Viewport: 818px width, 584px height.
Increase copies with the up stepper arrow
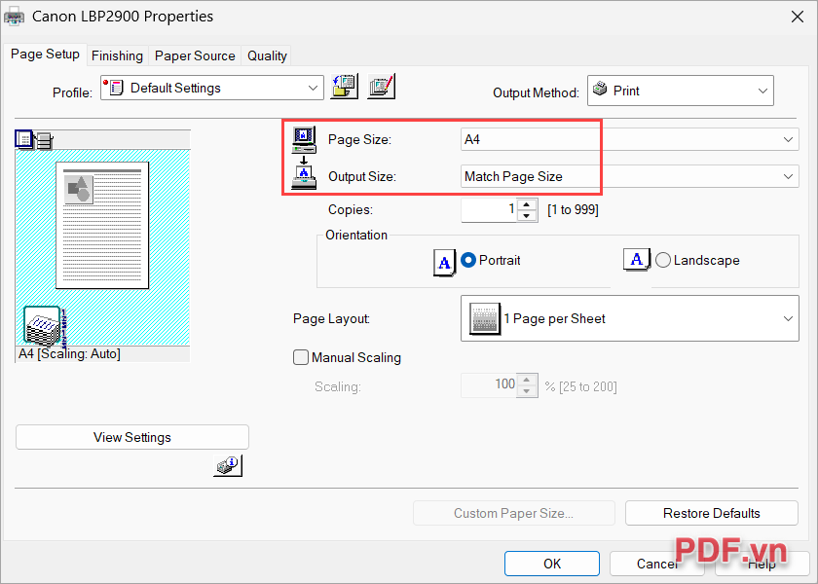click(527, 203)
